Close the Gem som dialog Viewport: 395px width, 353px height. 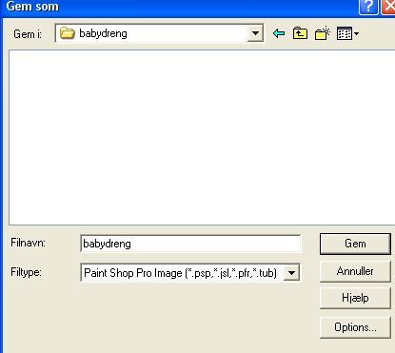click(388, 7)
